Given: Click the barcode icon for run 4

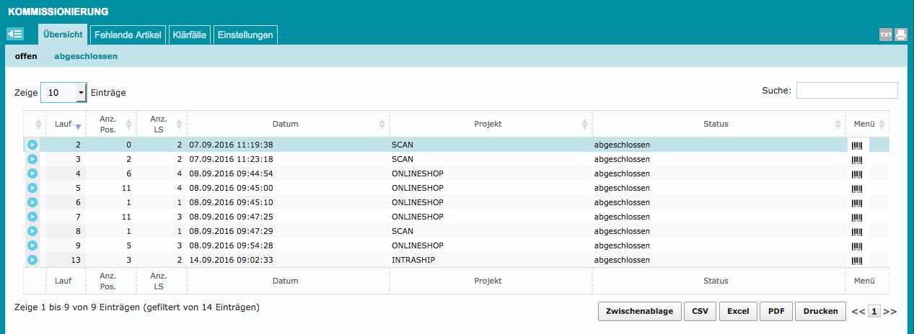Looking at the screenshot, I should tap(857, 173).
